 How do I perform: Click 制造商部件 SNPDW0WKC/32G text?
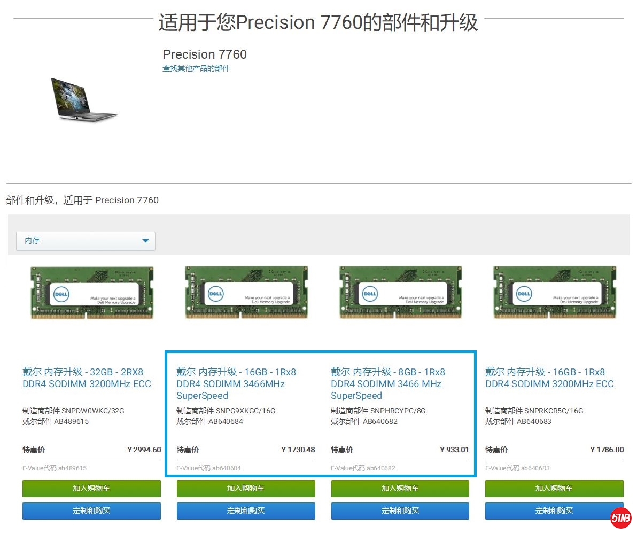(73, 411)
